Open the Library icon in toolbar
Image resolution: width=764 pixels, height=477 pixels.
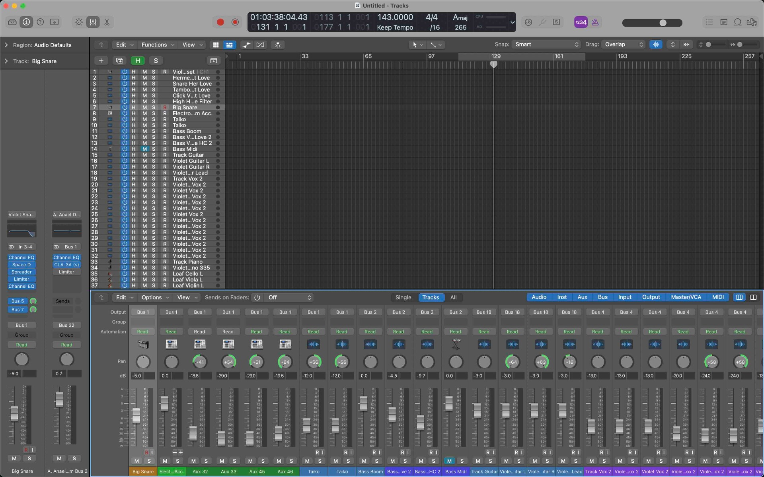coord(12,22)
